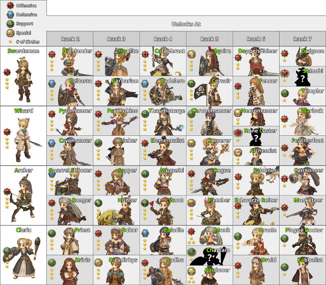Click the 'Rank 3' column header
This screenshot has height=285, width=326.
(x=117, y=39)
